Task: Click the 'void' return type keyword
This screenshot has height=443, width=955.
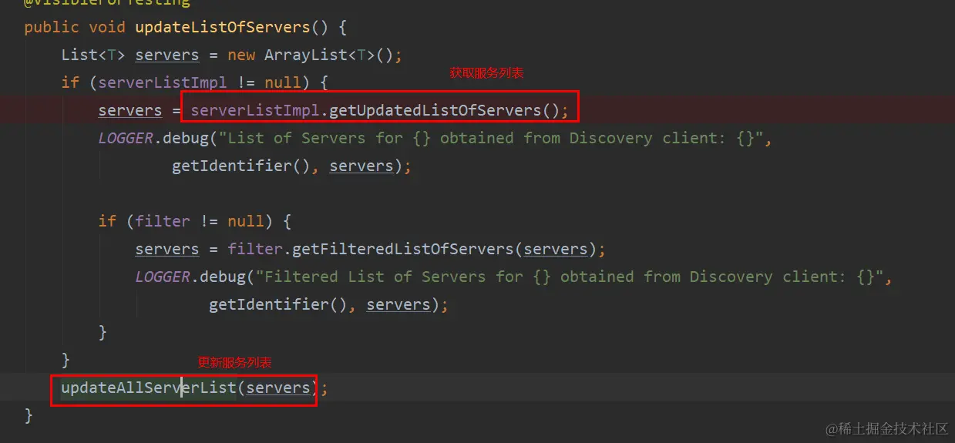Action: point(107,27)
